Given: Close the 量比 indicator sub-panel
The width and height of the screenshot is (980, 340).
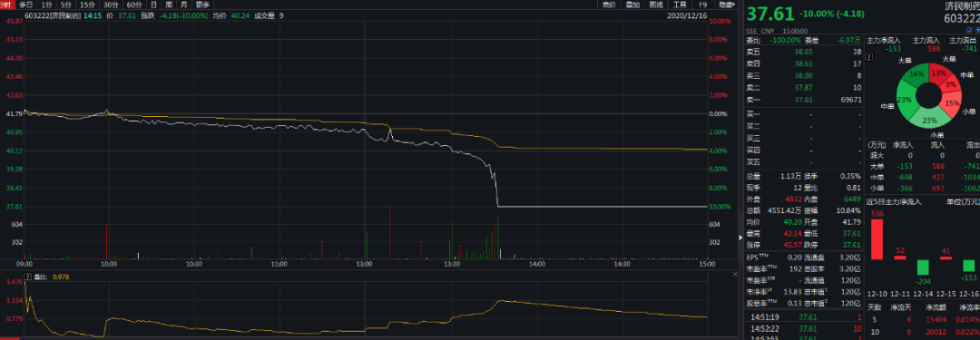Looking at the screenshot, I should [734, 275].
